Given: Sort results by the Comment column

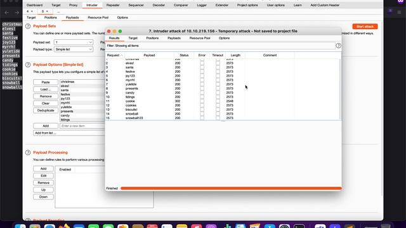Looking at the screenshot, I should 270,55.
